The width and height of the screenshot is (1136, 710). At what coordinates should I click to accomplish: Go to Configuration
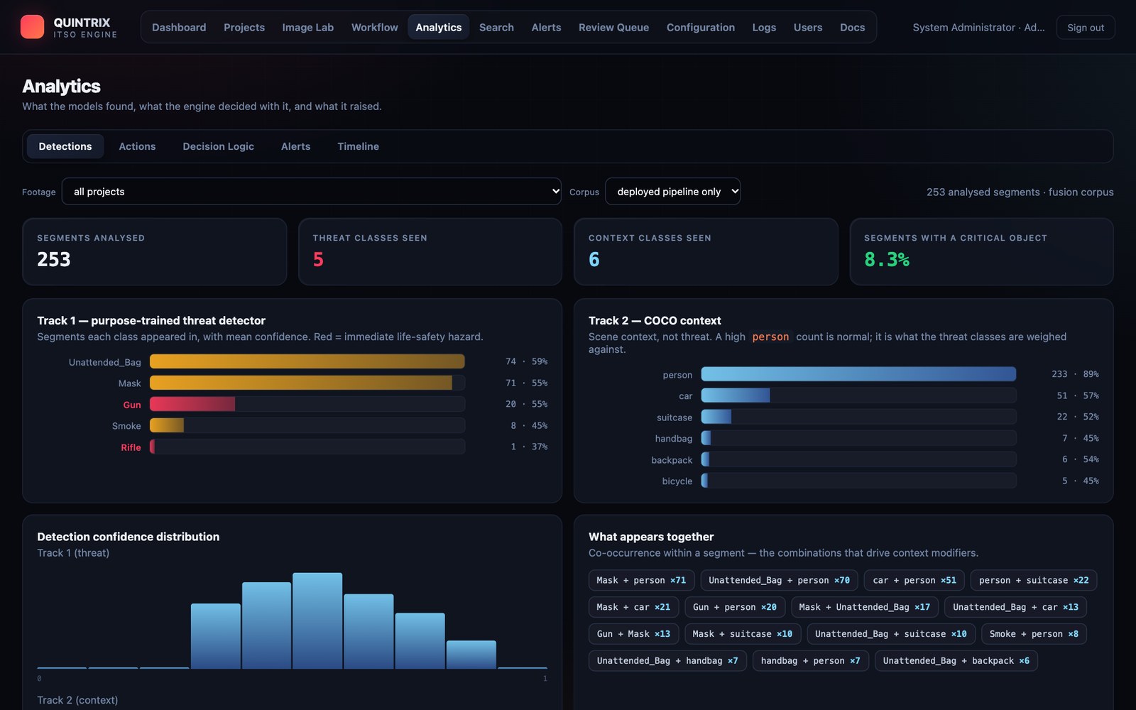tap(701, 27)
